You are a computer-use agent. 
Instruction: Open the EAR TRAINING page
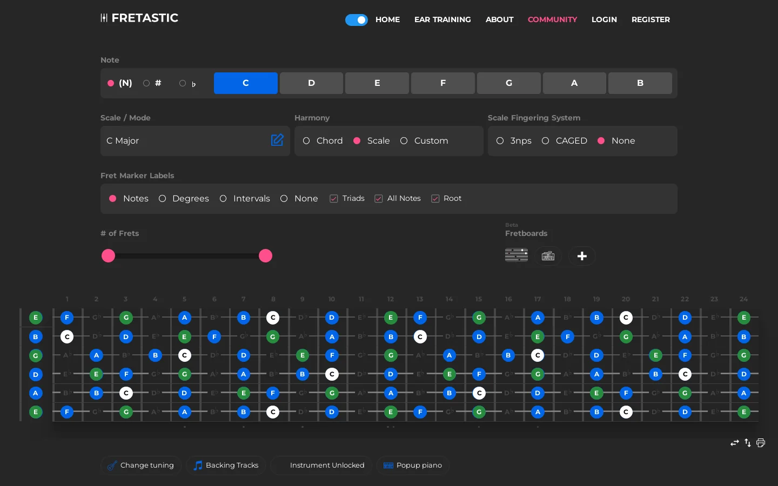442,19
